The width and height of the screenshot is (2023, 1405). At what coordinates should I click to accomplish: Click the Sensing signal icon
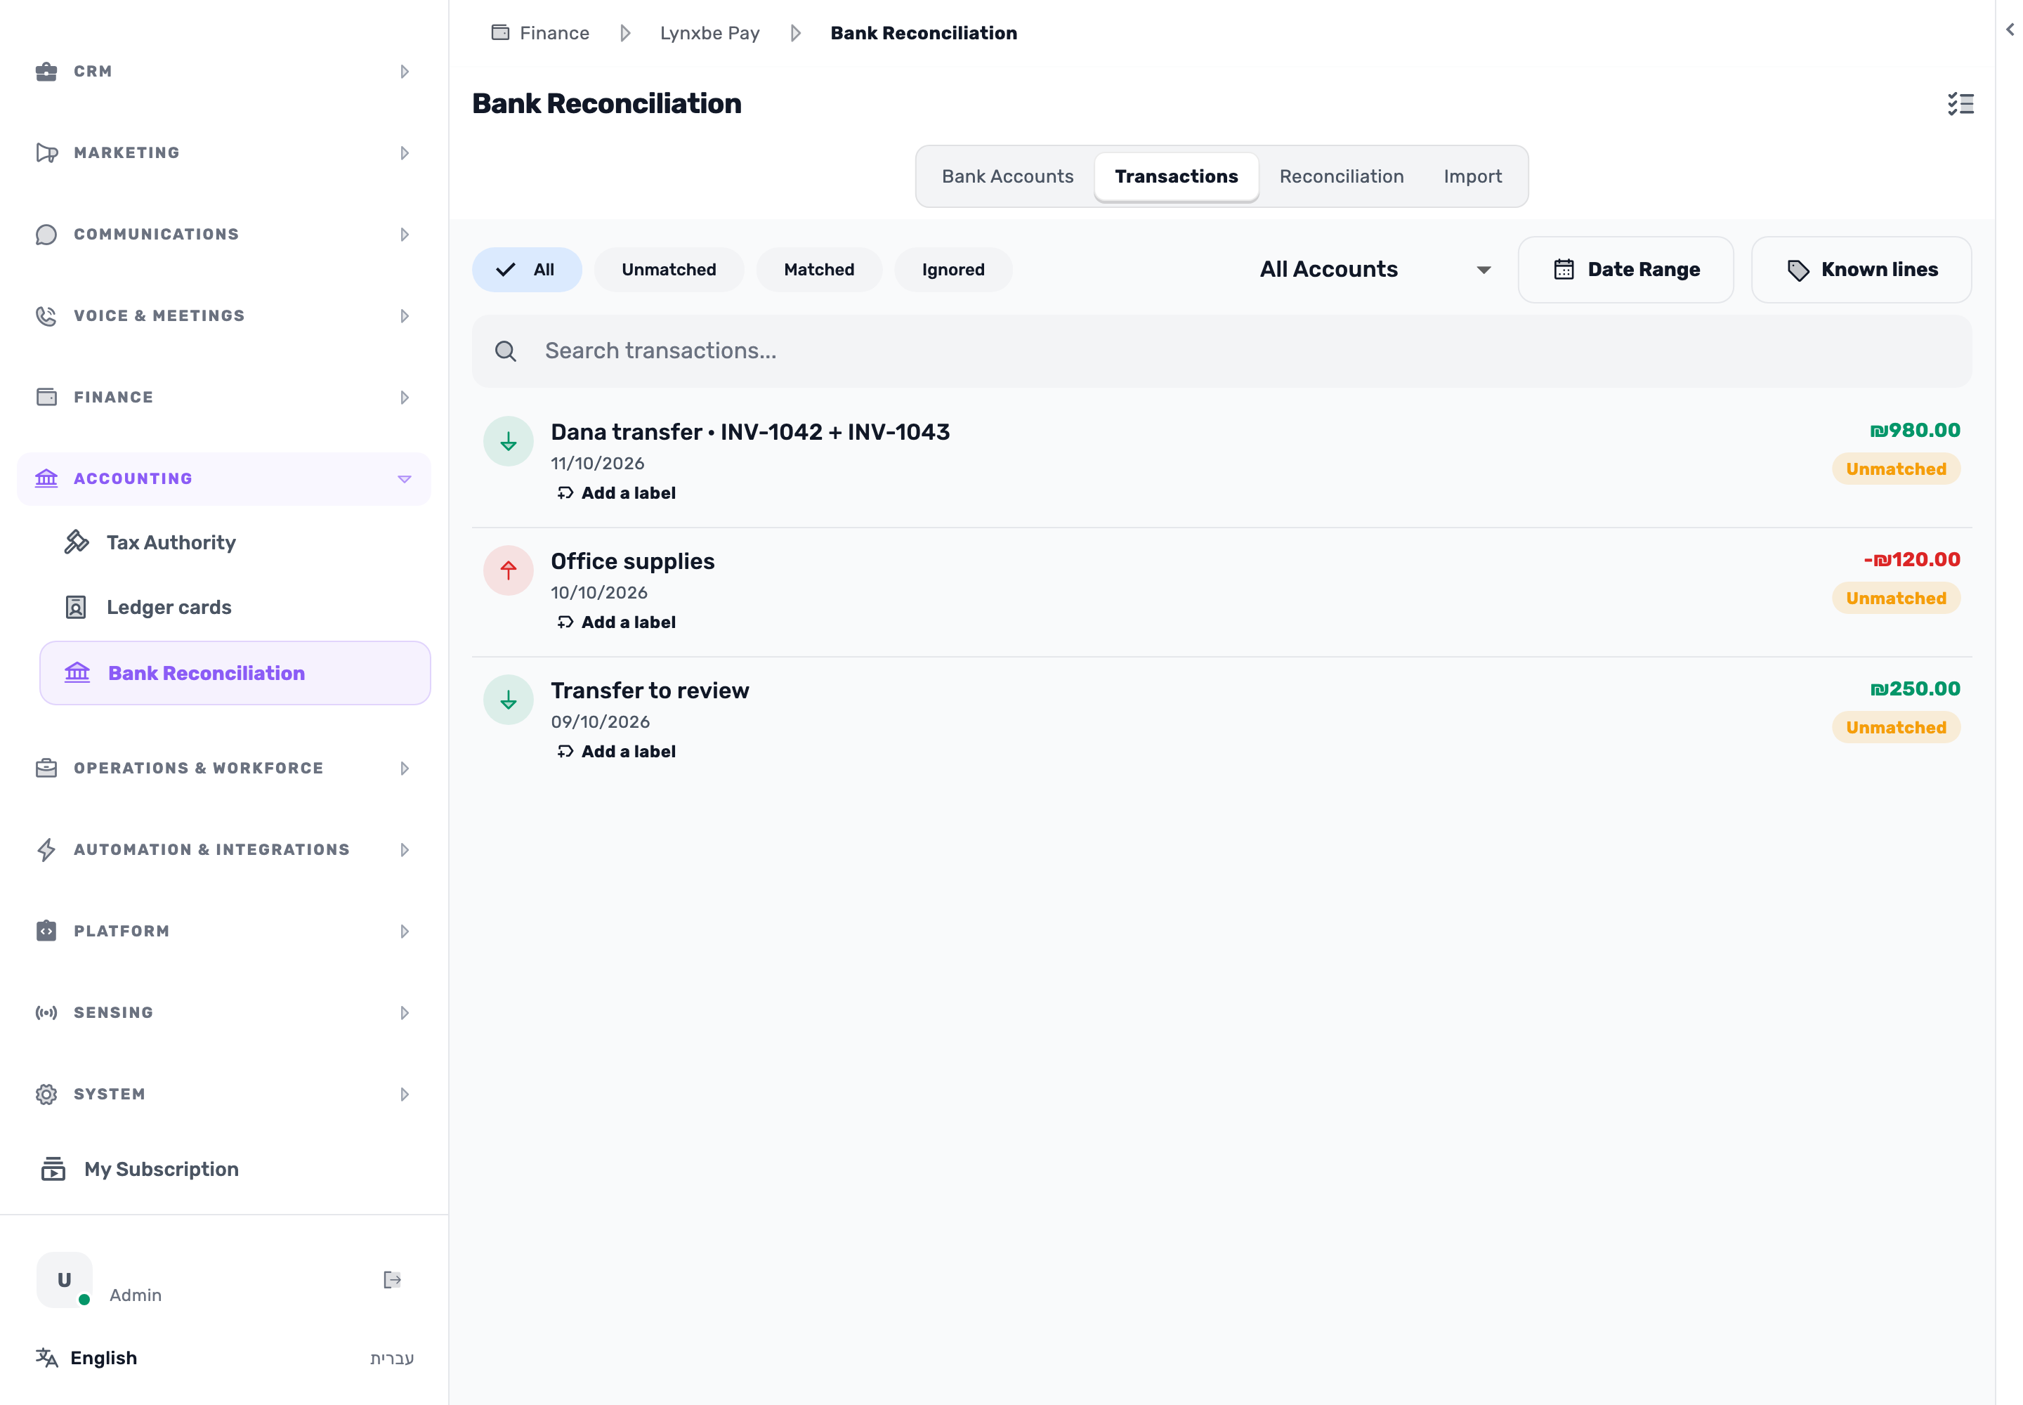[46, 1012]
